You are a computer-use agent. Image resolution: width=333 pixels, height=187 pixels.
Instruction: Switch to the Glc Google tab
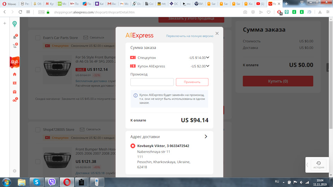[x=137, y=3]
